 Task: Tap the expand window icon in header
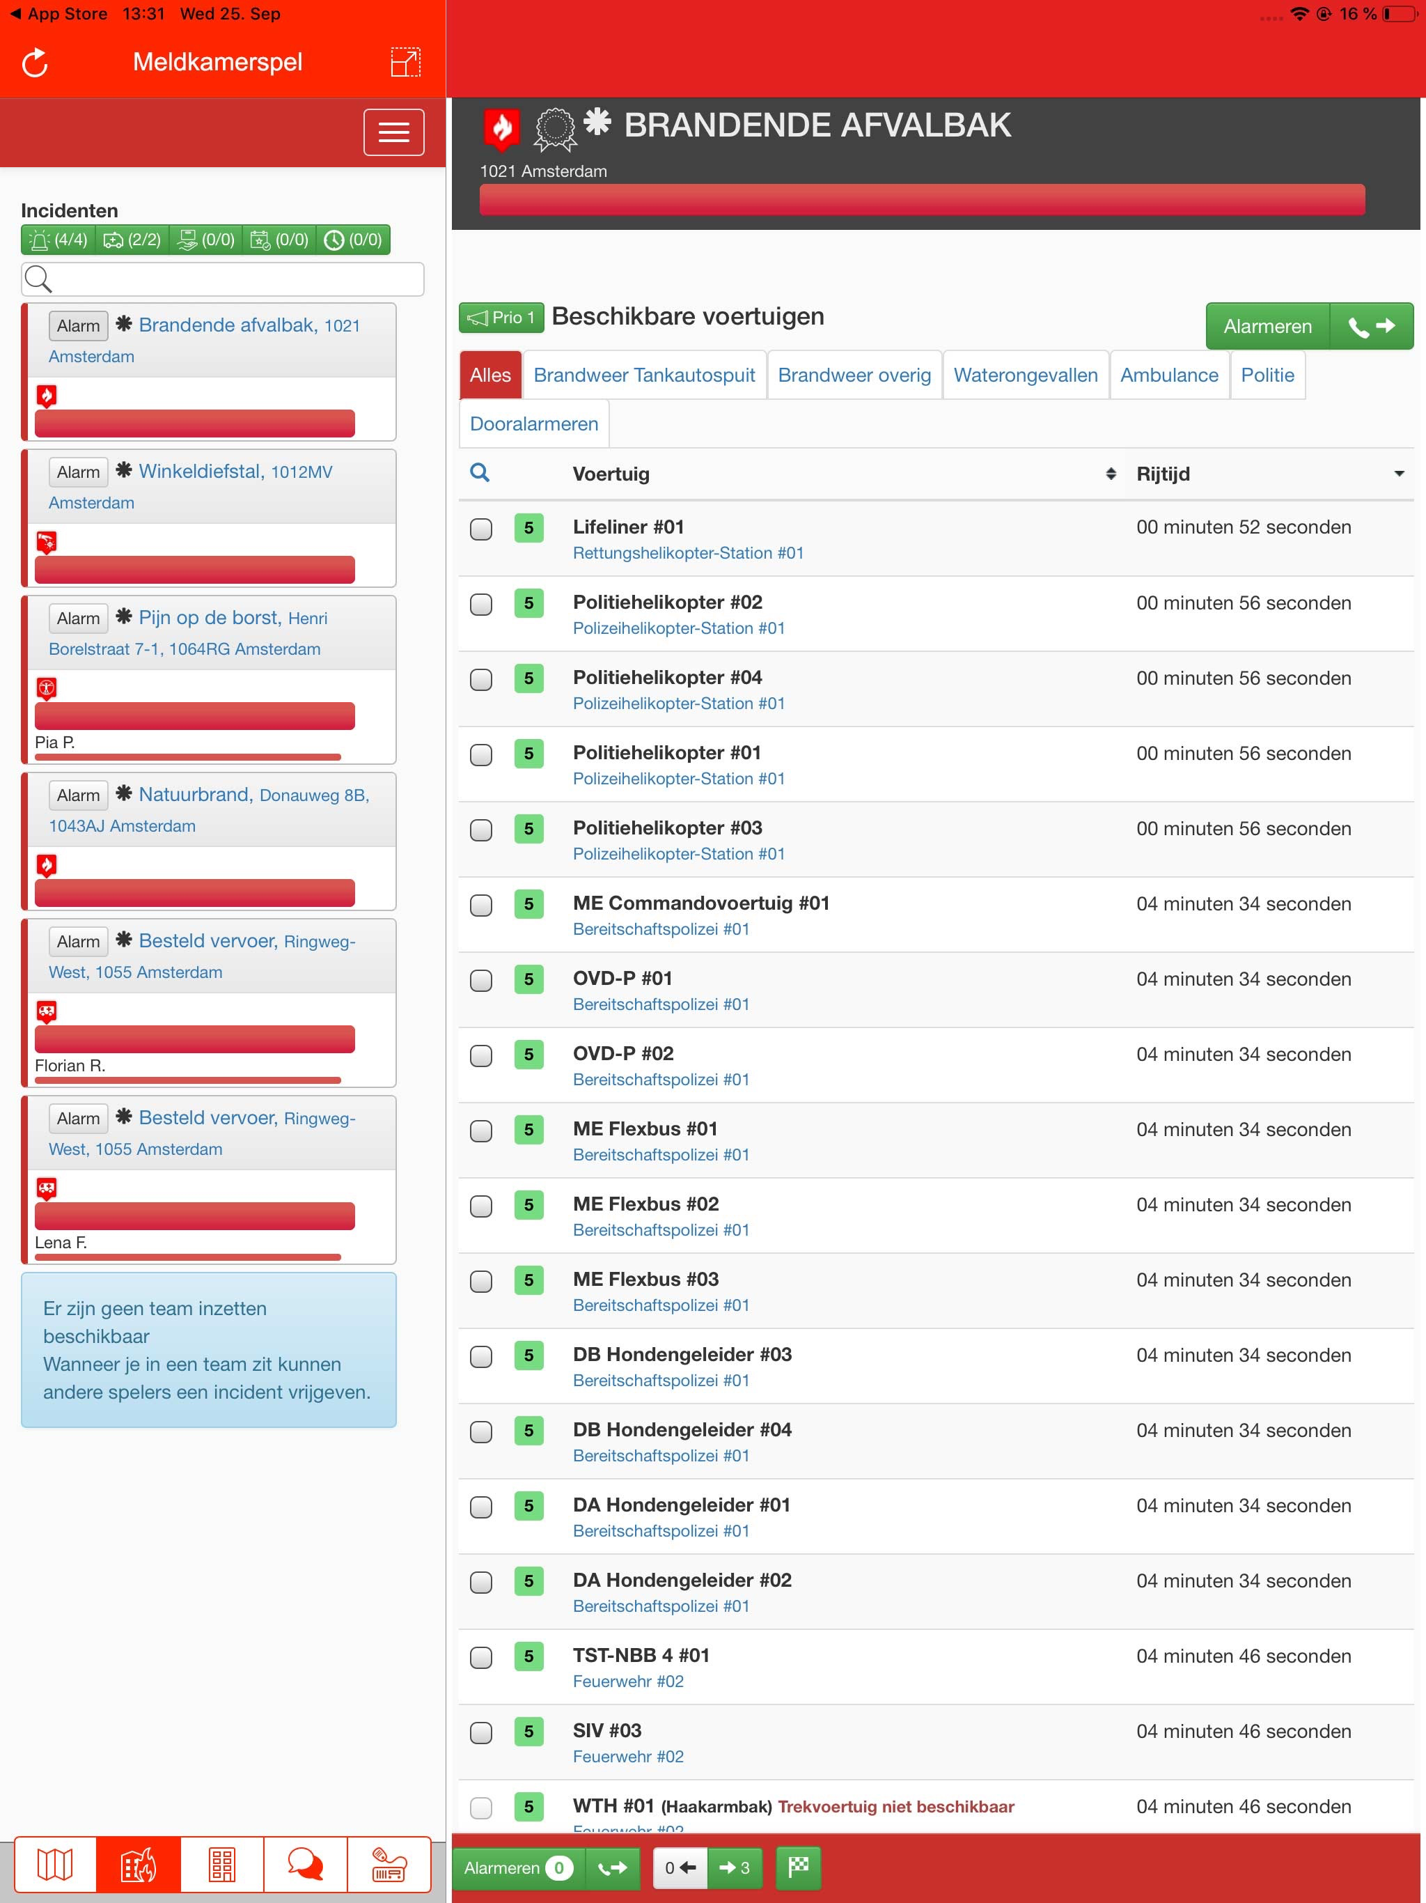click(x=405, y=63)
